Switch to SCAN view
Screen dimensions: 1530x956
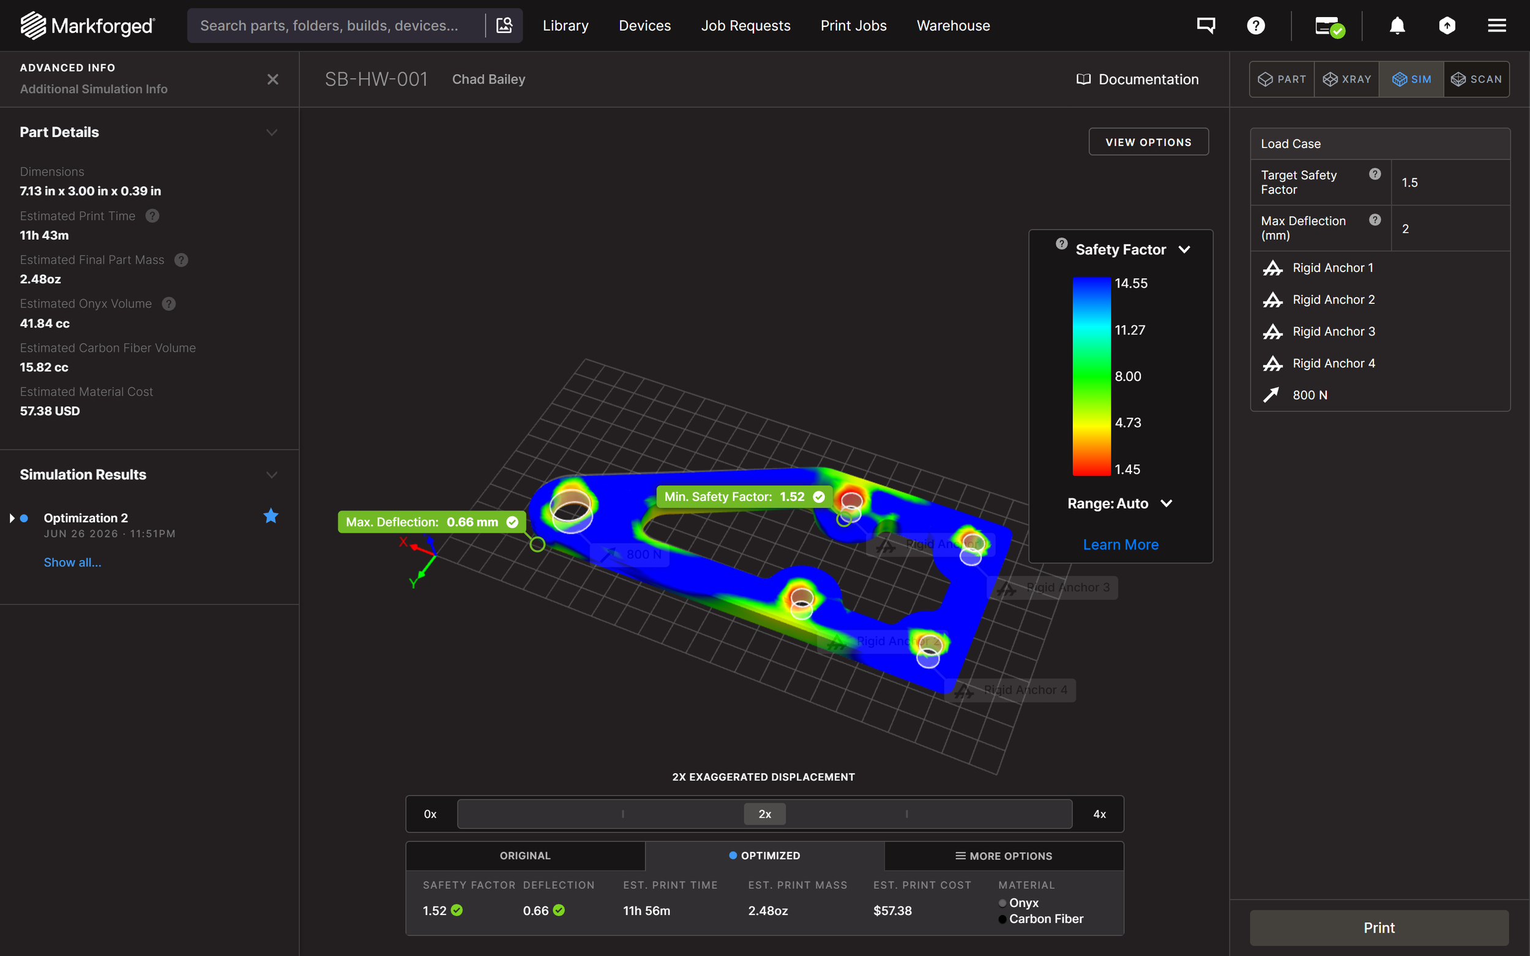pos(1476,79)
